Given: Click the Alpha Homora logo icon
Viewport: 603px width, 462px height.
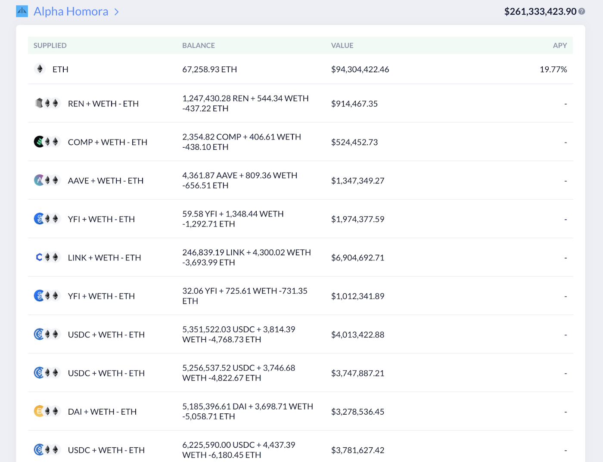Looking at the screenshot, I should (x=22, y=11).
